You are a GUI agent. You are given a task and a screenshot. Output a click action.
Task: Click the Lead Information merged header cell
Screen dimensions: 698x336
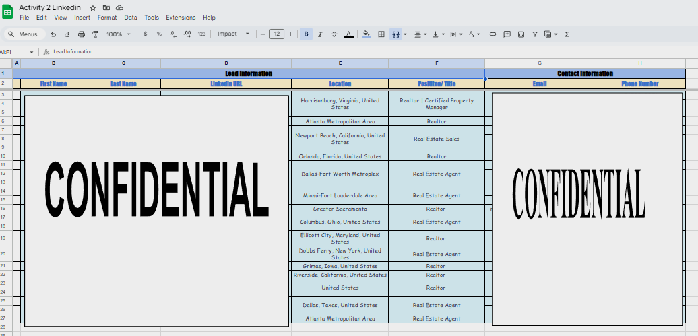[249, 73]
